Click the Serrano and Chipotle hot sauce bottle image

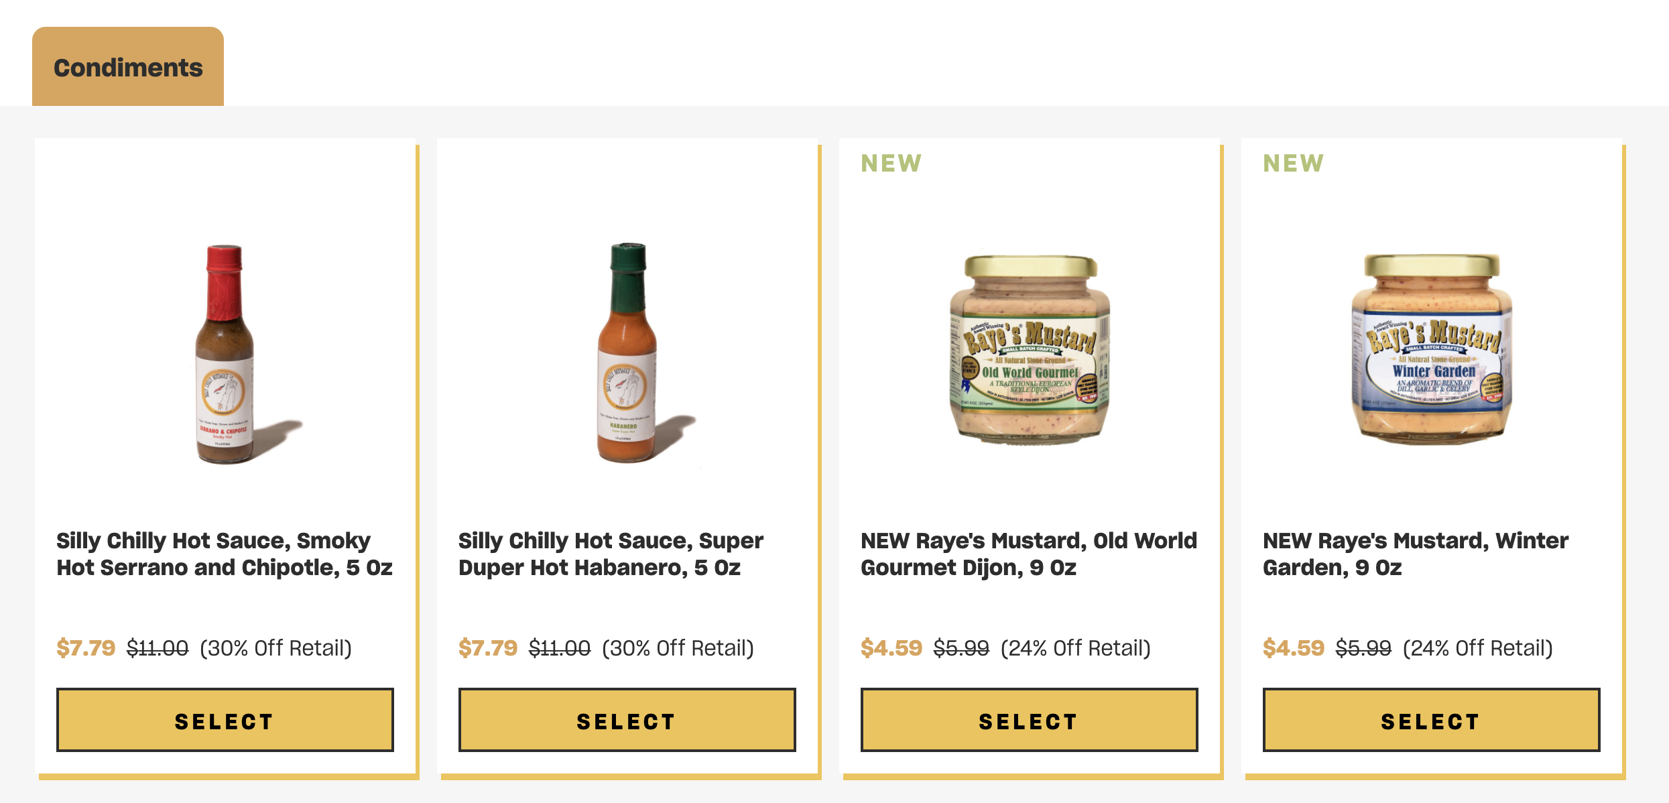[x=225, y=354]
